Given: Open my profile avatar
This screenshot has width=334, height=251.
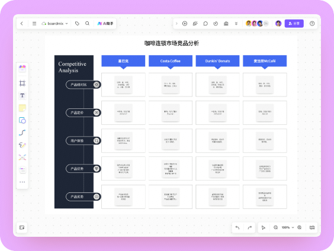Looking at the screenshot, I should tap(278, 24).
